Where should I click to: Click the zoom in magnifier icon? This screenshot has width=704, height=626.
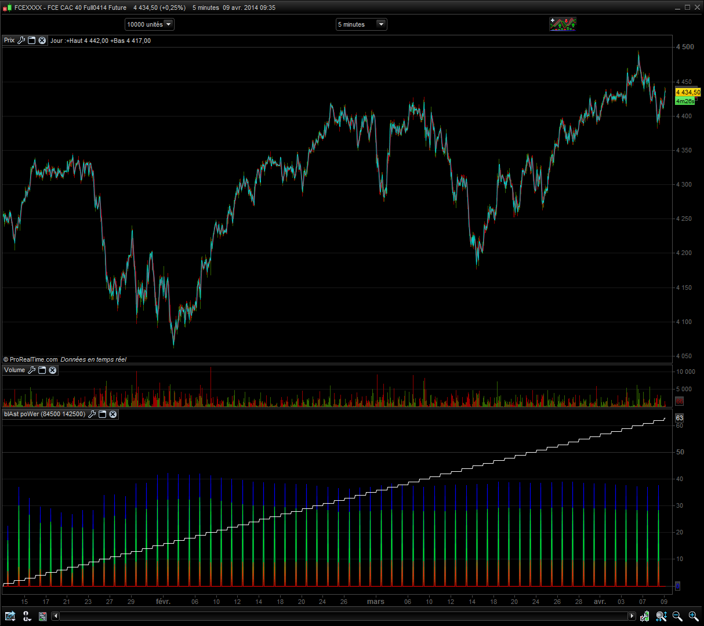pos(694,616)
